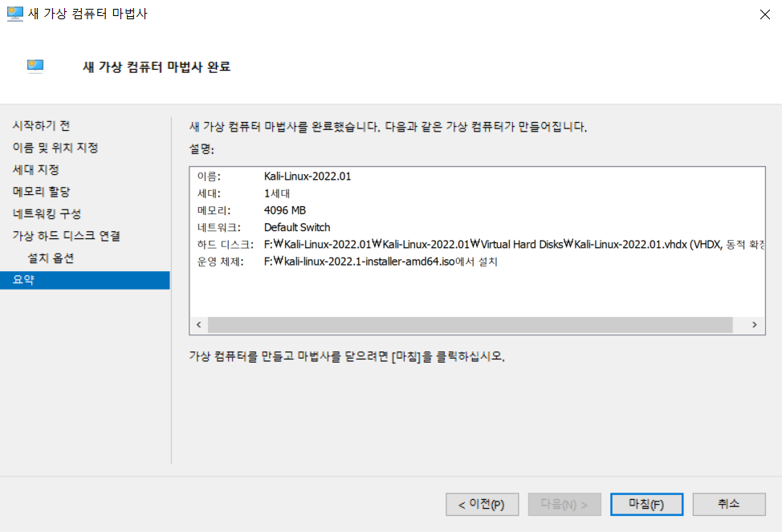Go to the 시작하기 전 step
The height and width of the screenshot is (532, 782).
click(x=41, y=126)
